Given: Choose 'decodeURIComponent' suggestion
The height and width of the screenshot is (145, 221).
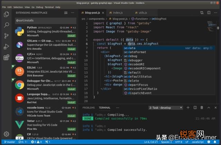Looking at the screenshot, I should coord(169,69).
